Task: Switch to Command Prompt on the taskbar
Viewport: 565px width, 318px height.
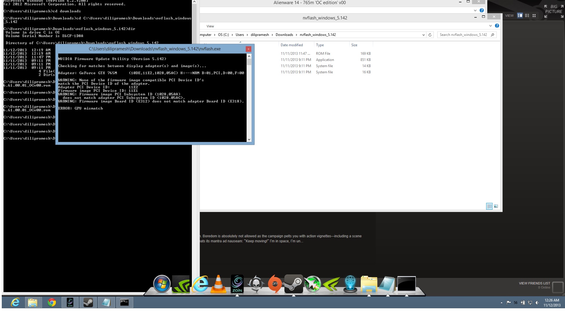Action: click(x=124, y=302)
